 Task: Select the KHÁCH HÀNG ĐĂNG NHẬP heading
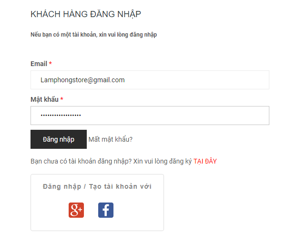[x=86, y=14]
